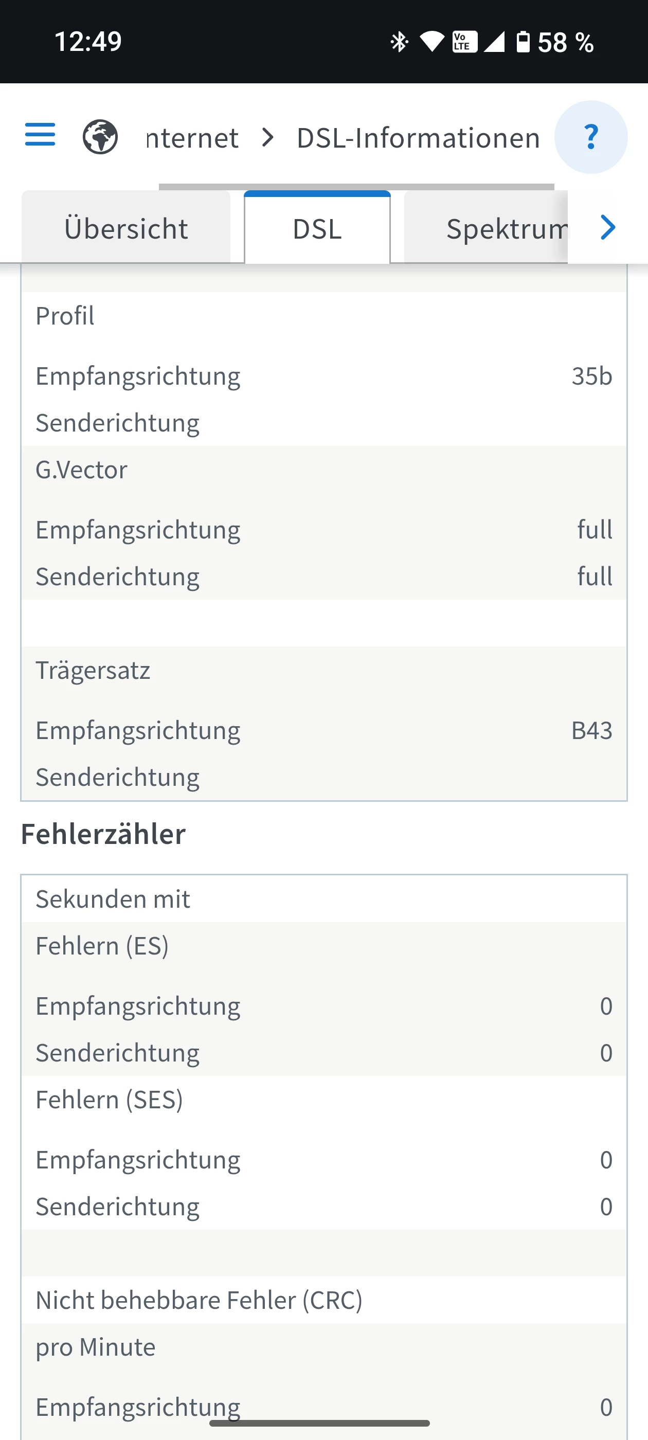648x1440 pixels.
Task: Tap the Fehlerzähler section heading
Action: click(x=103, y=834)
